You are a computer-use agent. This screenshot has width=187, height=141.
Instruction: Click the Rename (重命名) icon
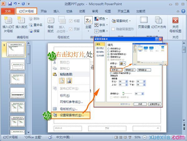(31, 25)
